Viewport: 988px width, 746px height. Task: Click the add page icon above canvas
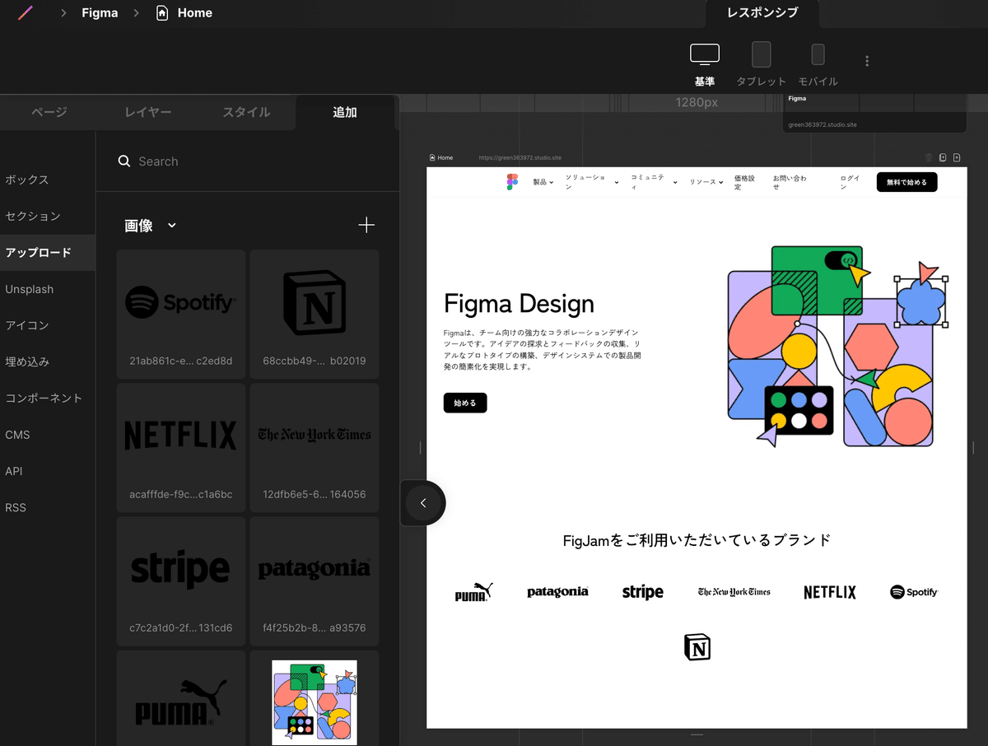(957, 157)
